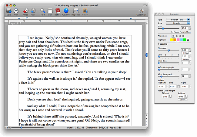Click the Character spacing slider

click(169, 50)
